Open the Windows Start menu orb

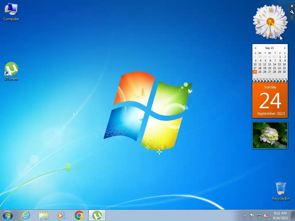coord(8,215)
